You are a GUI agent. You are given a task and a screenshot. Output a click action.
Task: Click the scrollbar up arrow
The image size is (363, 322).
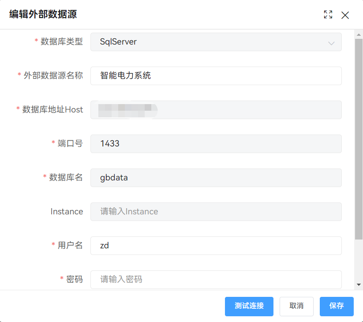[359, 34]
